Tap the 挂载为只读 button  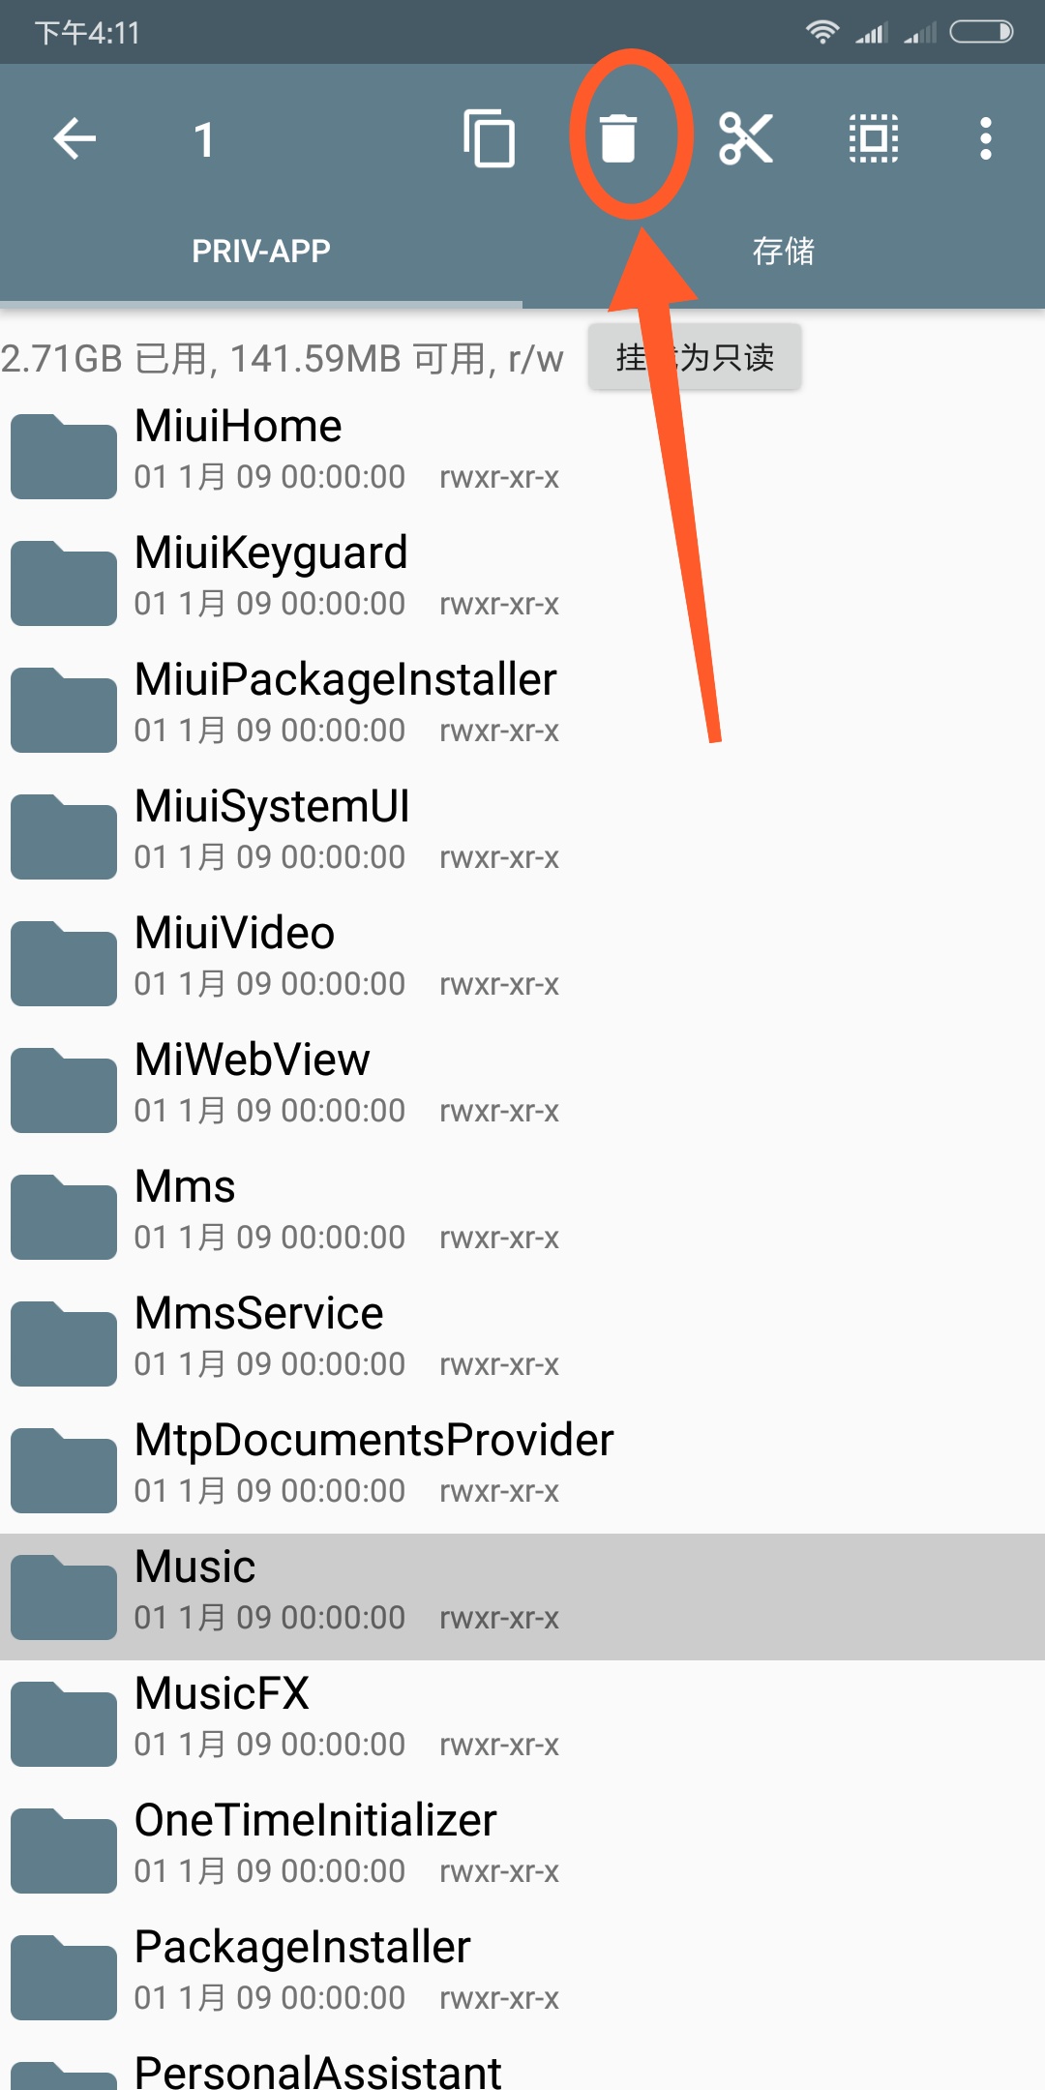(695, 357)
